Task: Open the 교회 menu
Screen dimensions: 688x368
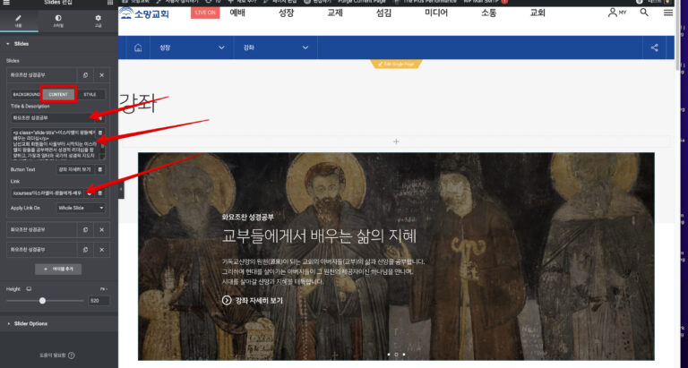Action: (537, 13)
